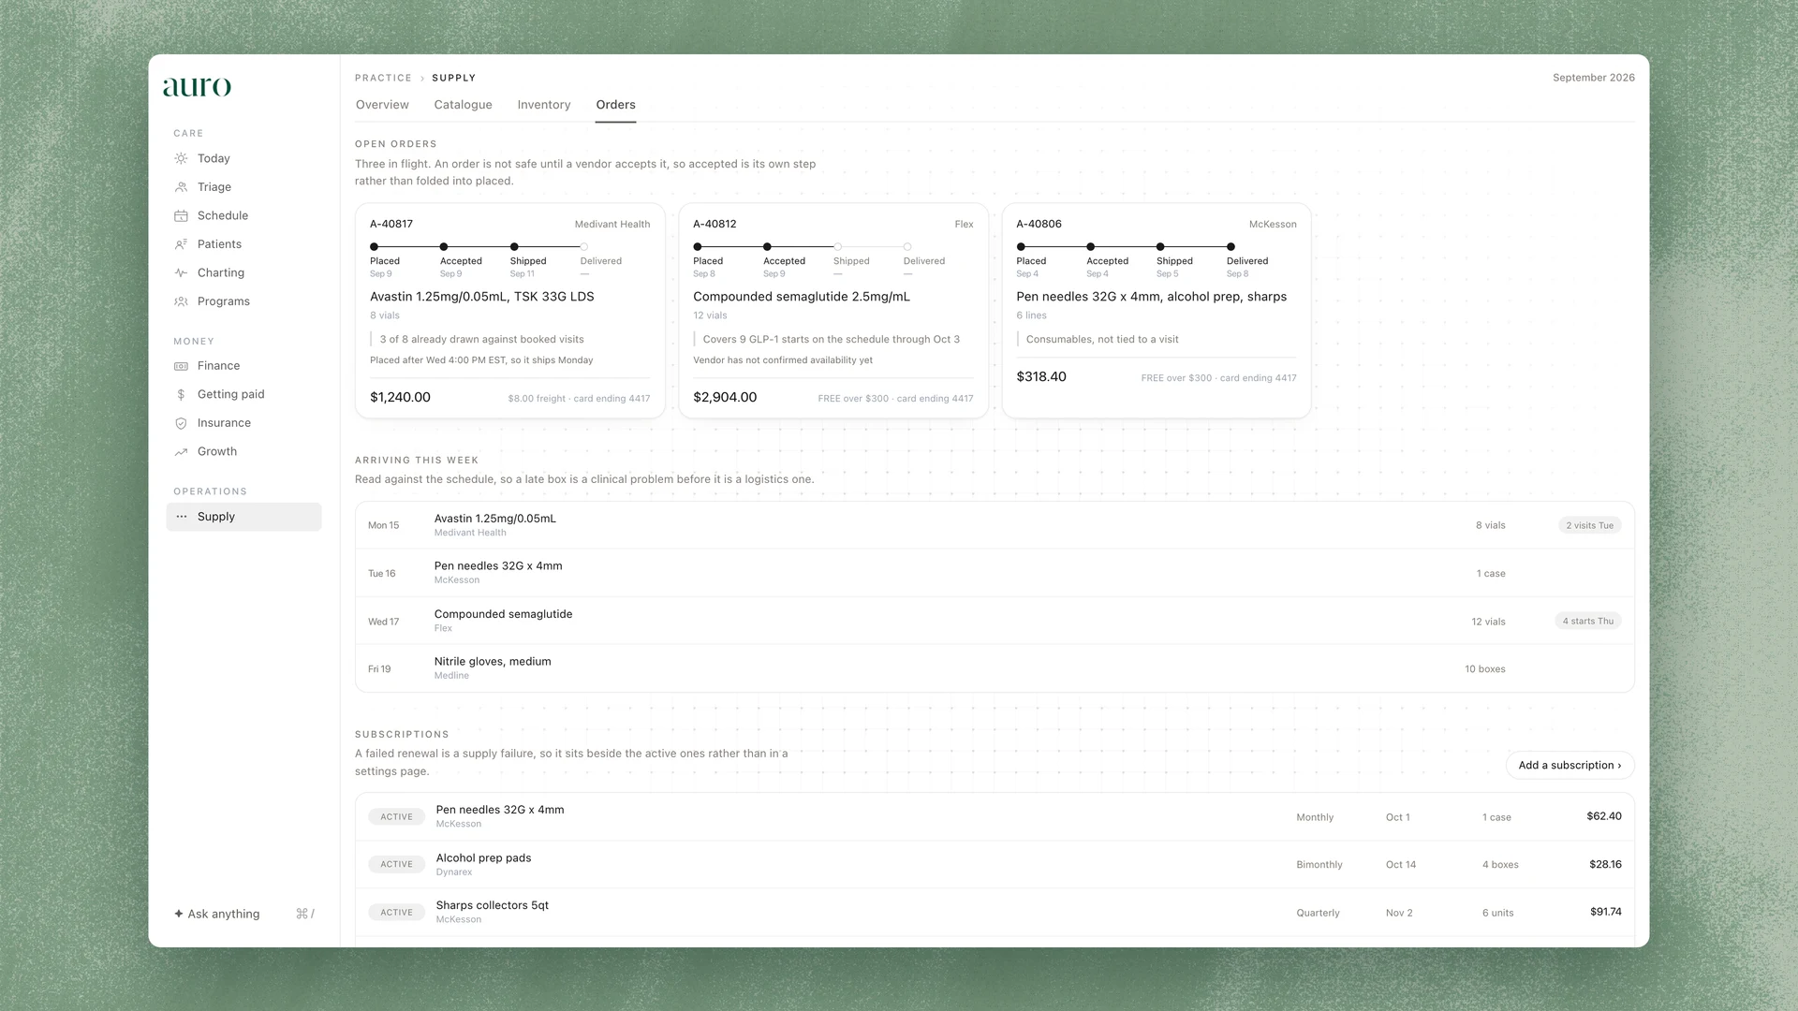Open order card A-40812
Viewport: 1798px width, 1011px height.
833,311
